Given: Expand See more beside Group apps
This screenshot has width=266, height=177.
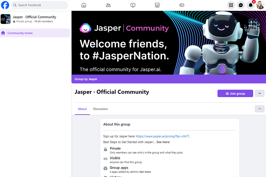Looking at the screenshot, I should 145,172.
